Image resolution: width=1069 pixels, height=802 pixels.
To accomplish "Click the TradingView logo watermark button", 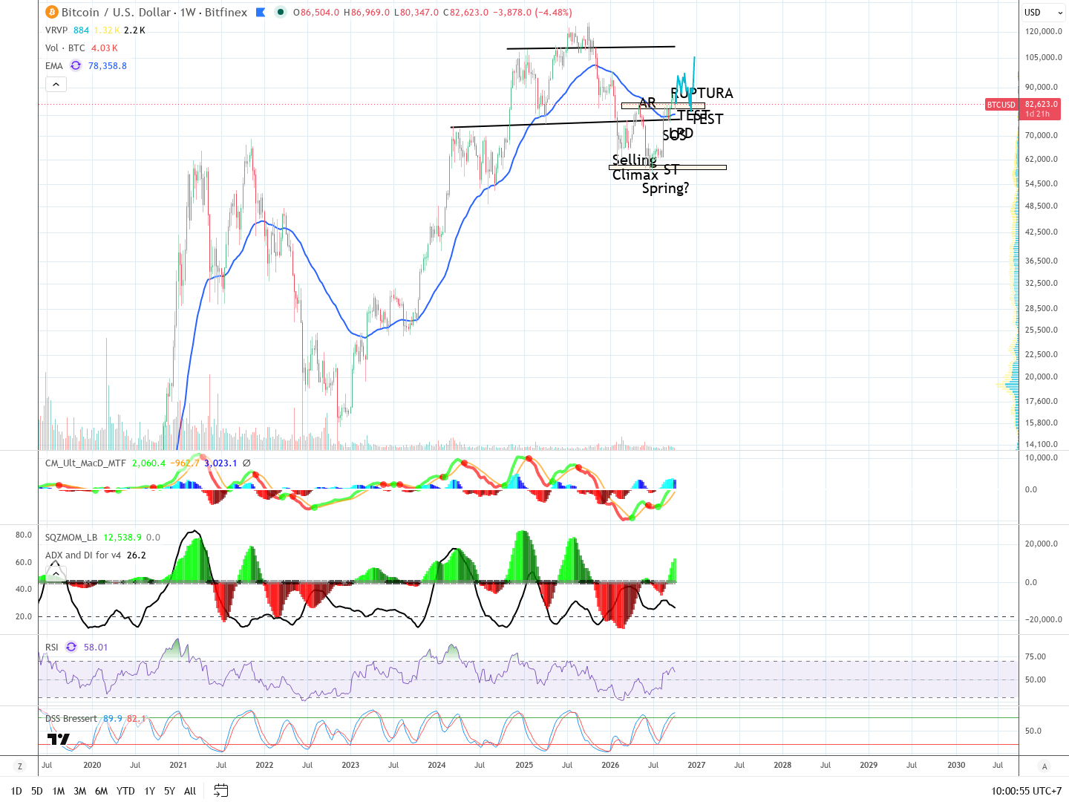I will [x=59, y=739].
